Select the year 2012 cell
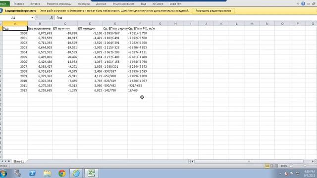Image resolution: width=317 pixels, height=178 pixels. point(15,90)
